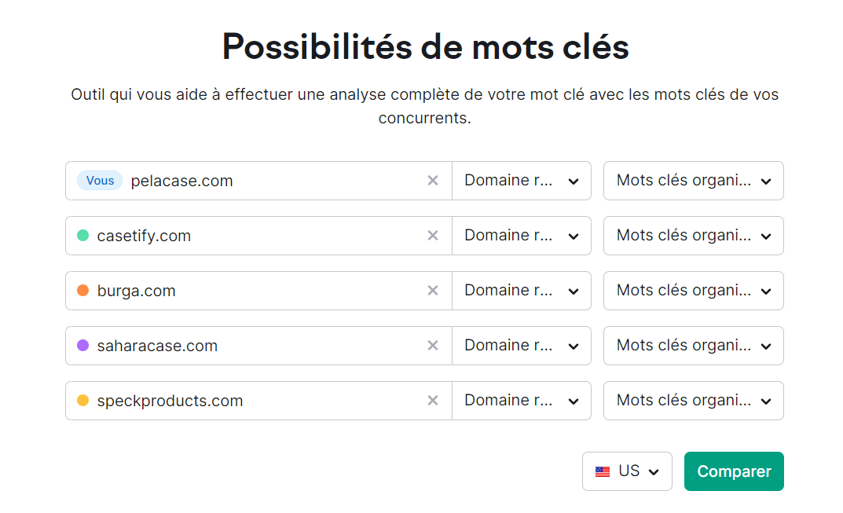
Task: Remove saharacase.com via its X icon
Action: point(433,346)
